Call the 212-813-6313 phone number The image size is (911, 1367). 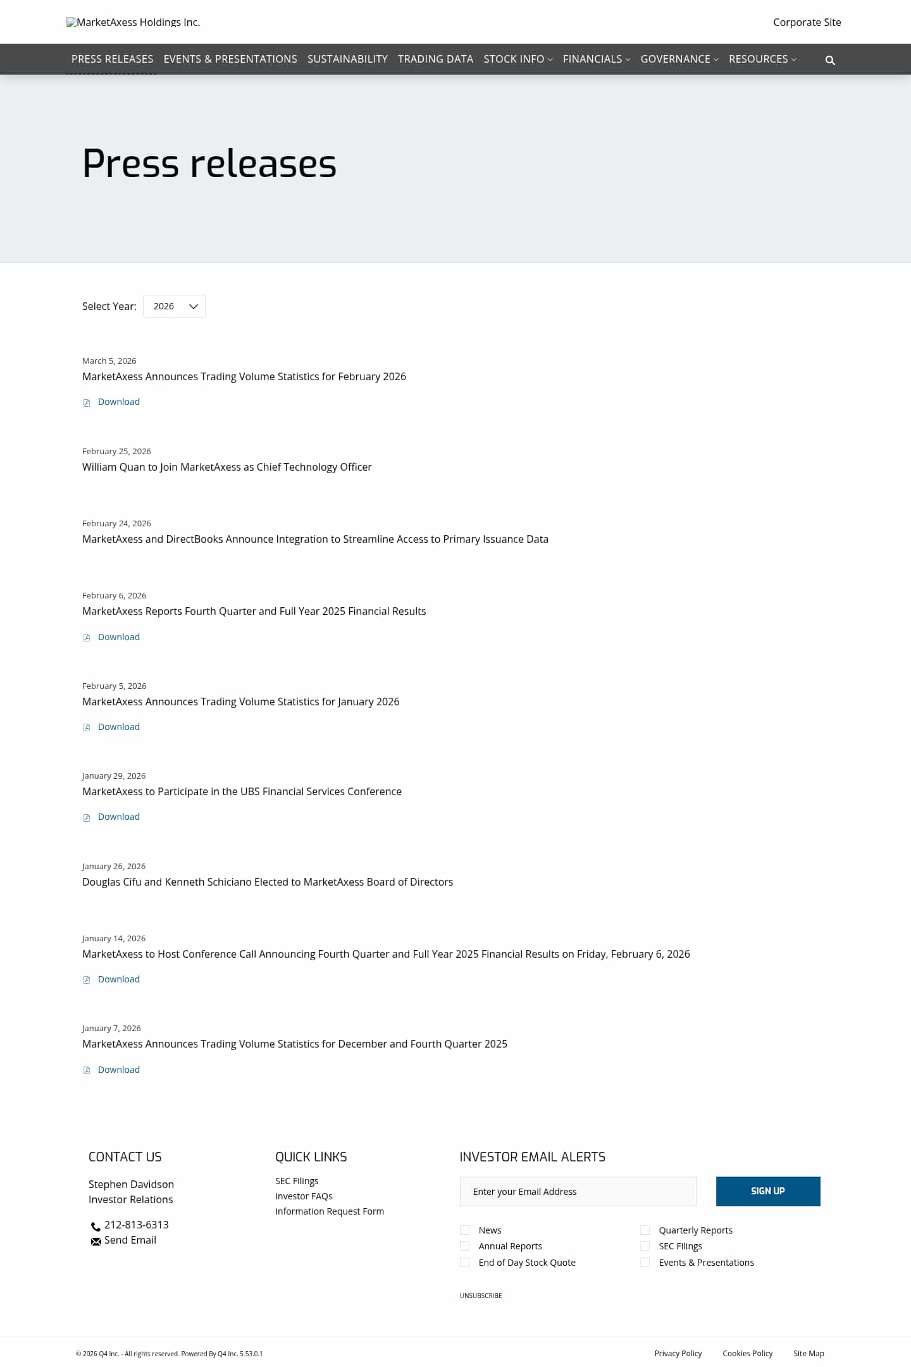pyautogui.click(x=137, y=1225)
